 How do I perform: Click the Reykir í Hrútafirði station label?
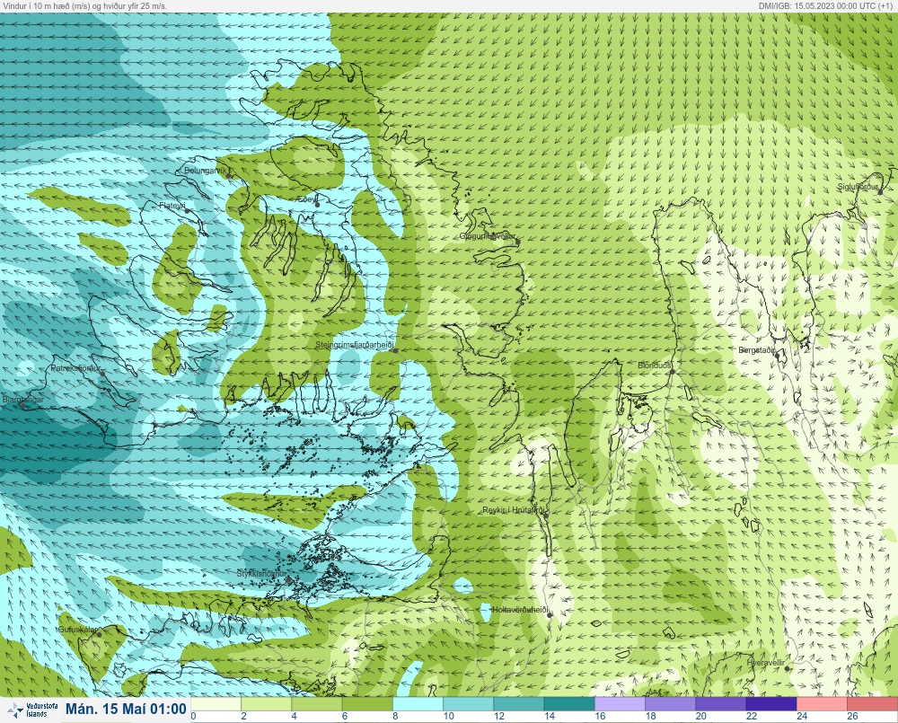point(515,510)
